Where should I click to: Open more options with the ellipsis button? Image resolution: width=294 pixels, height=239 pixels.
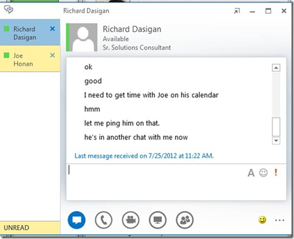(279, 220)
